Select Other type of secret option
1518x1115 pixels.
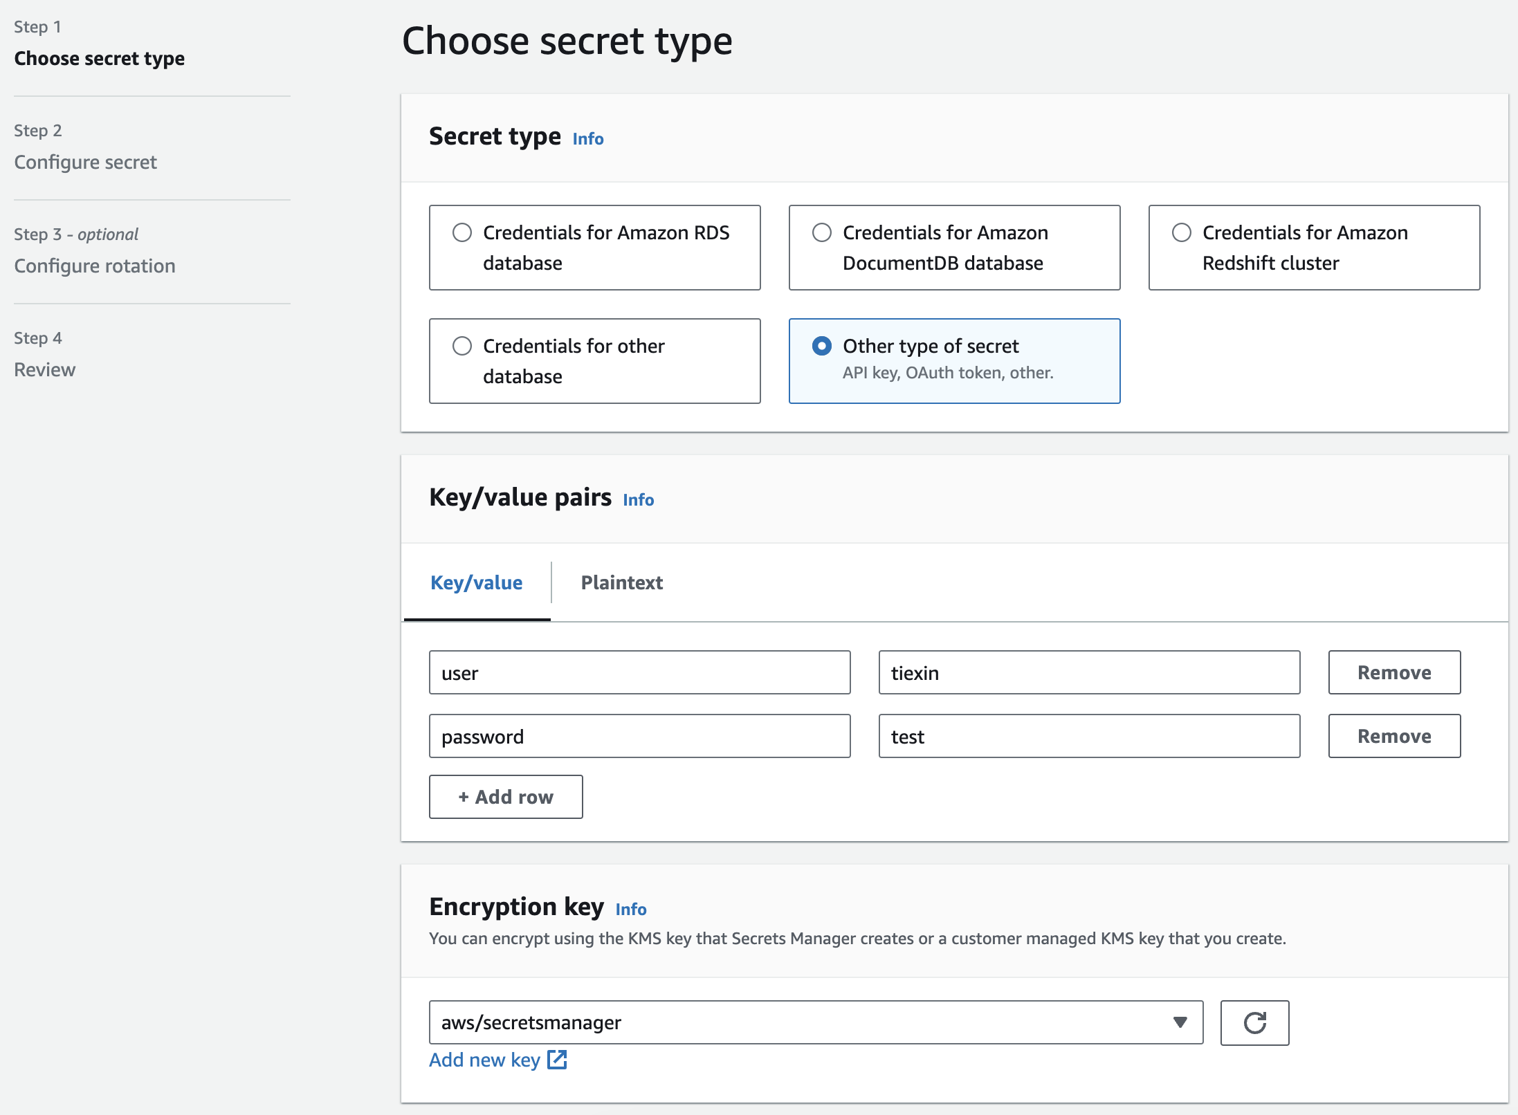click(x=822, y=346)
